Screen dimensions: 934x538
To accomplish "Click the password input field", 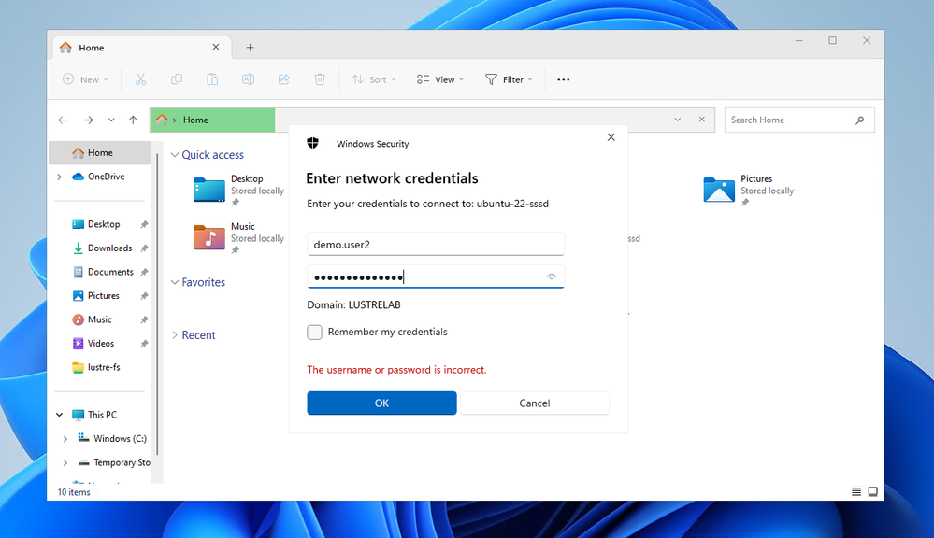I will coord(436,276).
